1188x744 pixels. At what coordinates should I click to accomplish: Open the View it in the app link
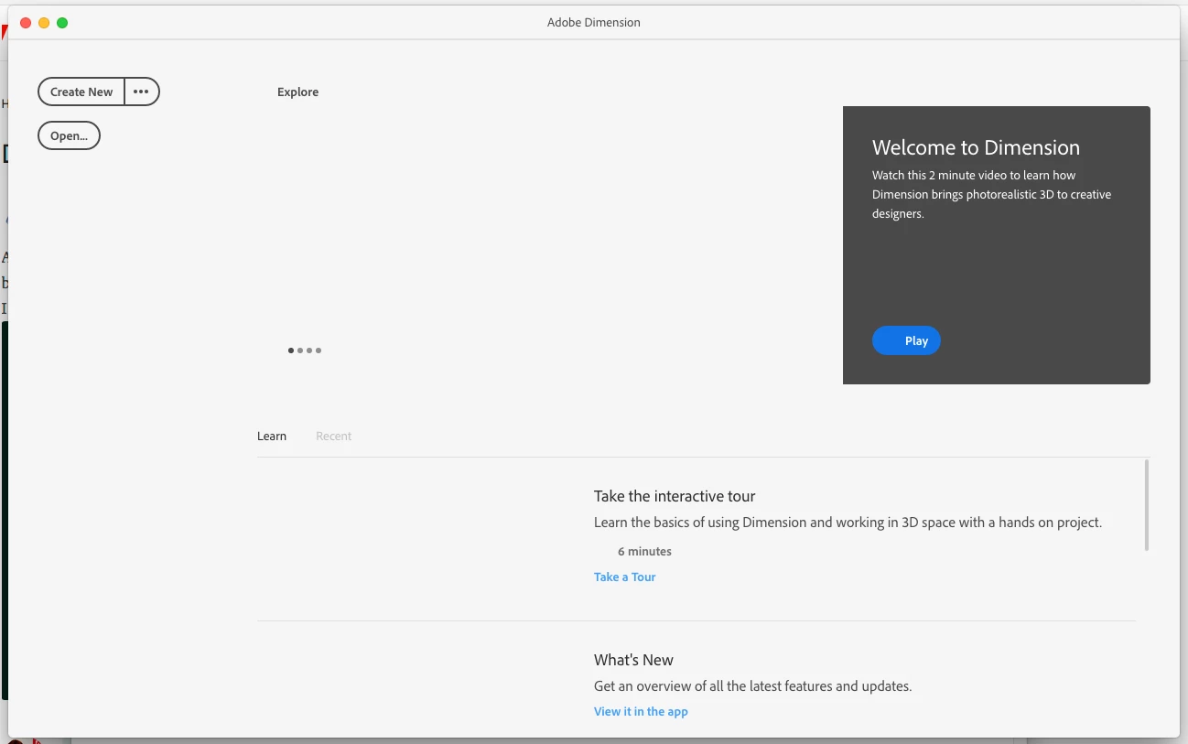641,711
